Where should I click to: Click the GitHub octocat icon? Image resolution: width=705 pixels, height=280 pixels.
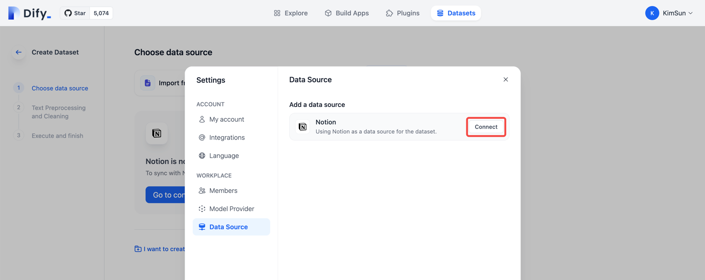click(68, 13)
